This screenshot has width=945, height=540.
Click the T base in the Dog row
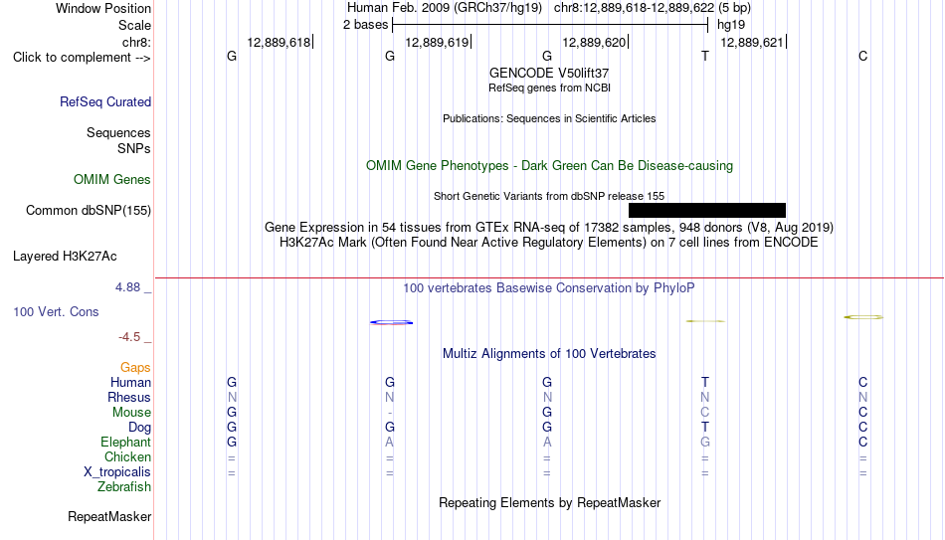pos(705,427)
